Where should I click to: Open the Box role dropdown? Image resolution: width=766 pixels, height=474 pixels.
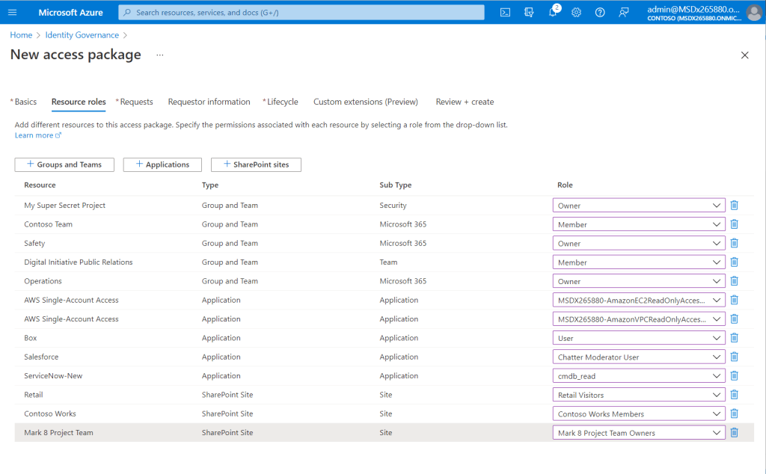point(639,338)
